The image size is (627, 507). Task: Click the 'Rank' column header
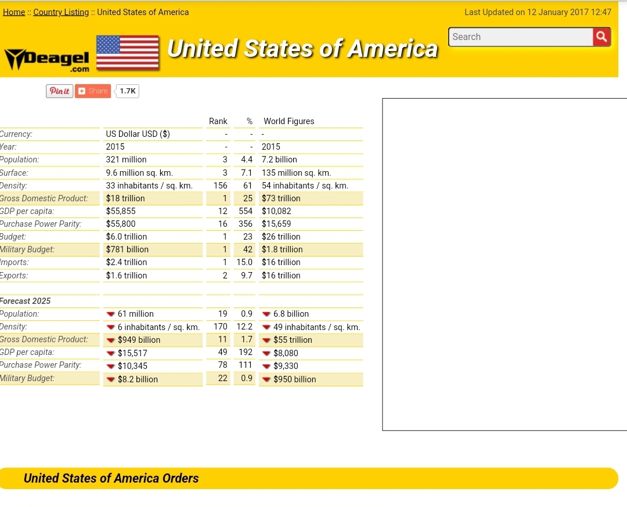pyautogui.click(x=218, y=121)
